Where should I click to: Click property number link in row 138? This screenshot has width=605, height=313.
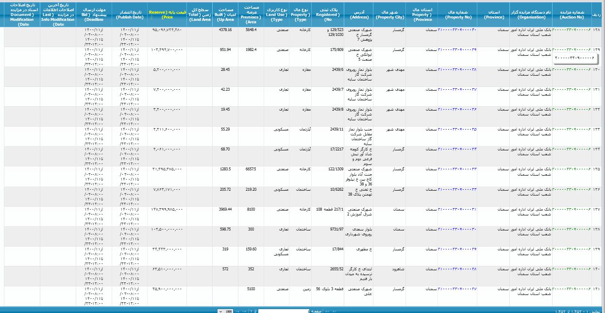pyautogui.click(x=457, y=229)
